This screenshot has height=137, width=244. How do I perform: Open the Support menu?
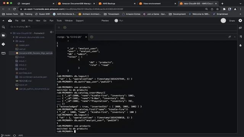[x=80, y=21]
